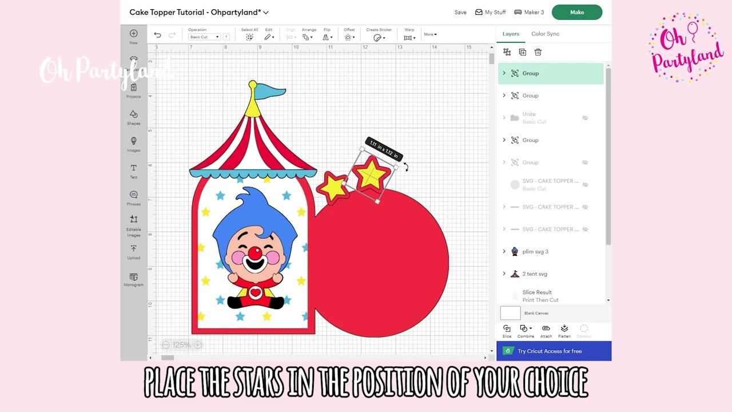Click the 125% zoom level text
732x412 pixels.
pyautogui.click(x=182, y=345)
